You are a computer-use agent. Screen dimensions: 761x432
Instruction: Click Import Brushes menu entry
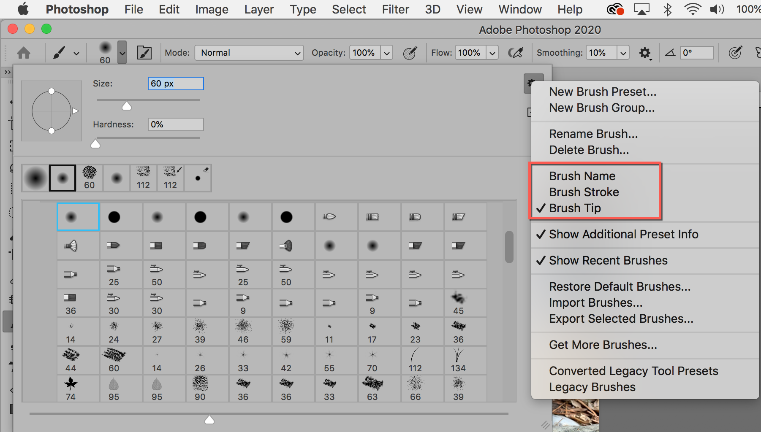(x=595, y=302)
